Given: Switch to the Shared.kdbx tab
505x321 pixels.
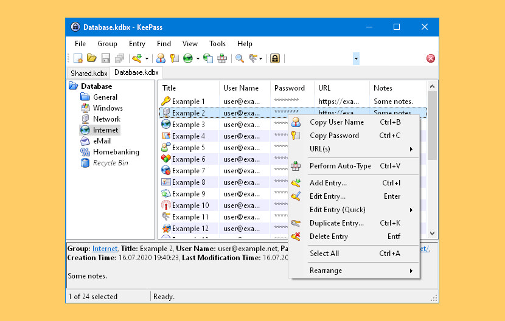Looking at the screenshot, I should (89, 73).
